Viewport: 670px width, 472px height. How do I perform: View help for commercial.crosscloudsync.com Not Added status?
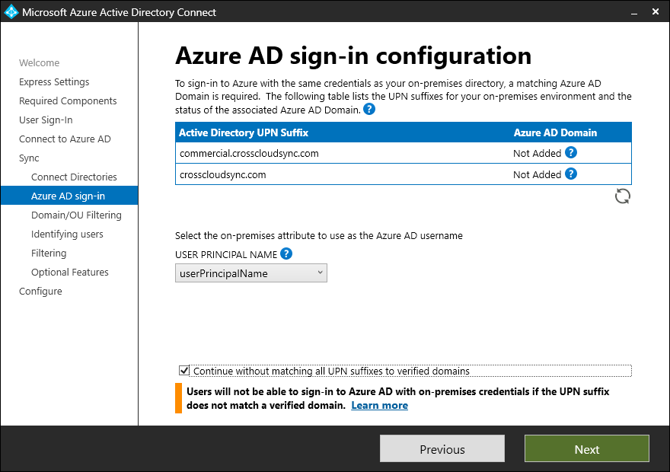tap(569, 153)
